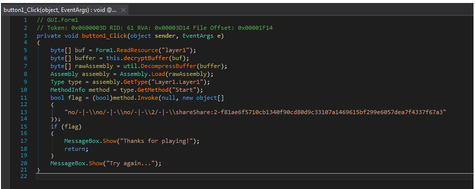Place cursor in the long shareShare string literal
This screenshot has height=189, width=475.
pyautogui.click(x=255, y=112)
